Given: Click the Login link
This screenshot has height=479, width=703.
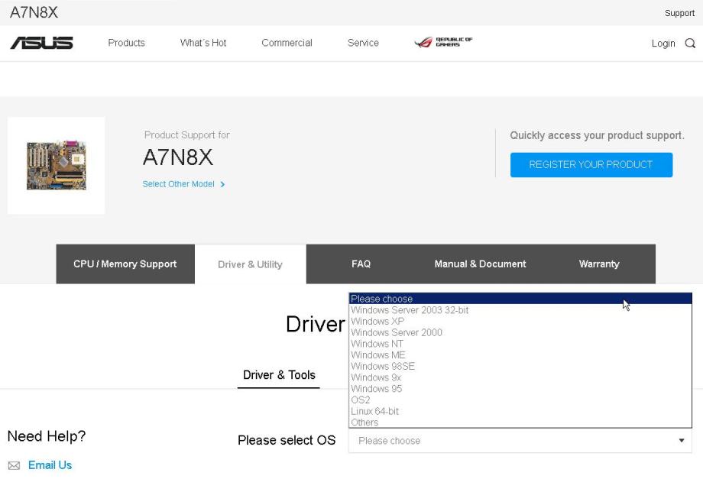Looking at the screenshot, I should click(x=663, y=44).
